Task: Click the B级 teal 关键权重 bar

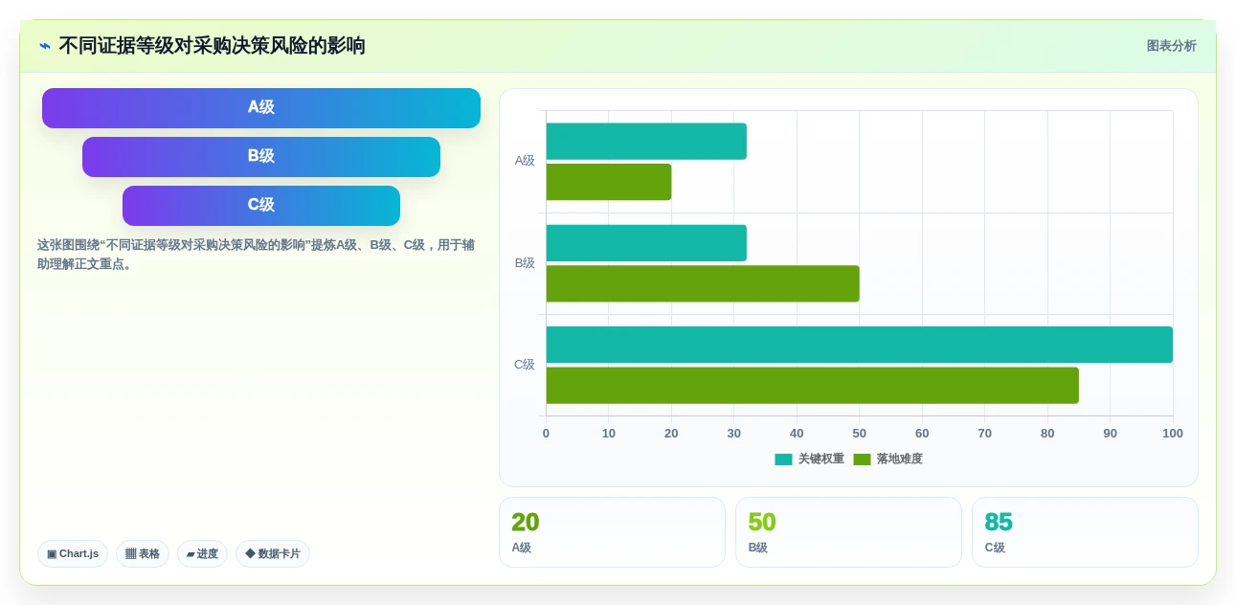Action: tap(646, 243)
